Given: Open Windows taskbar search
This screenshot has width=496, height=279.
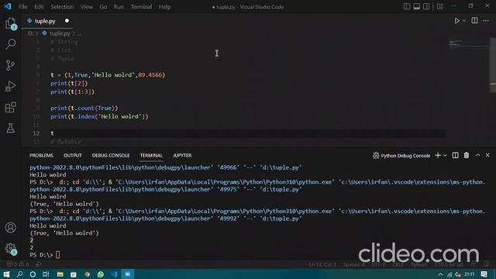Looking at the screenshot, I should [x=19, y=274].
